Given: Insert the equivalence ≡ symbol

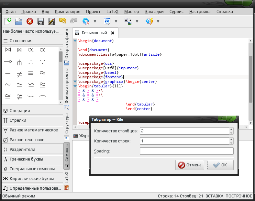Looking at the screenshot, I should 31,73.
